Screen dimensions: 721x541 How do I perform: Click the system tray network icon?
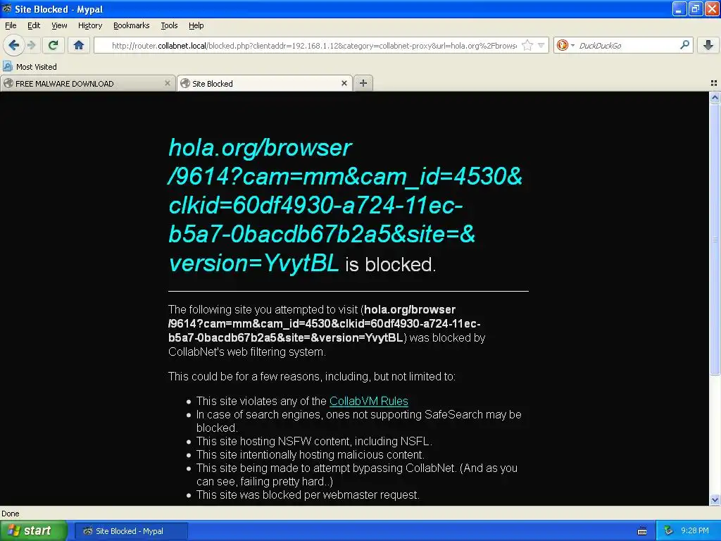pyautogui.click(x=668, y=531)
